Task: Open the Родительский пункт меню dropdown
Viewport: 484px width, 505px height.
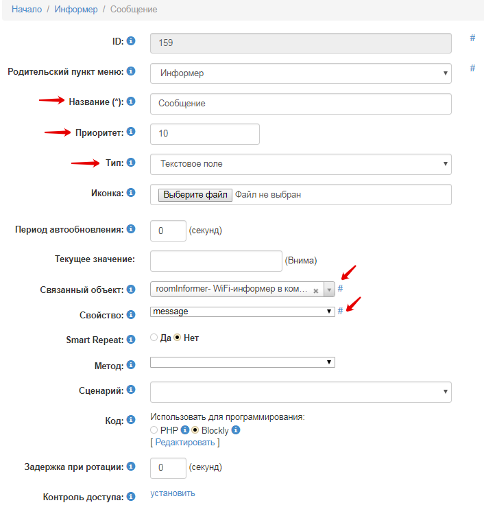Action: (x=300, y=73)
